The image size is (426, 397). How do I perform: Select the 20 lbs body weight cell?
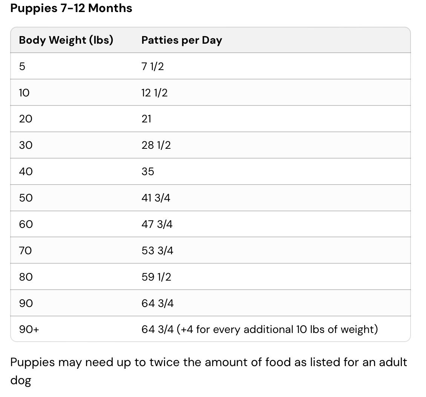(x=26, y=119)
